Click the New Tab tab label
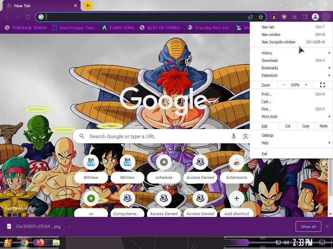333x249 pixels. point(22,6)
